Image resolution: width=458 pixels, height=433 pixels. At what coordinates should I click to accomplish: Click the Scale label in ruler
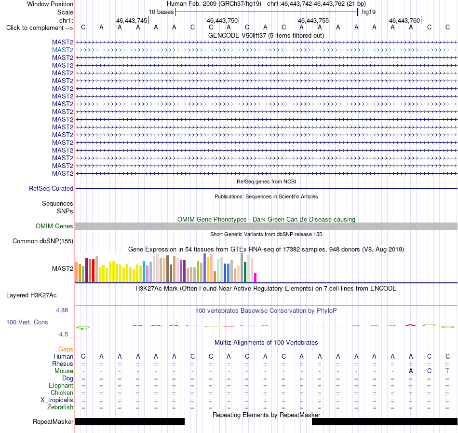(x=65, y=12)
